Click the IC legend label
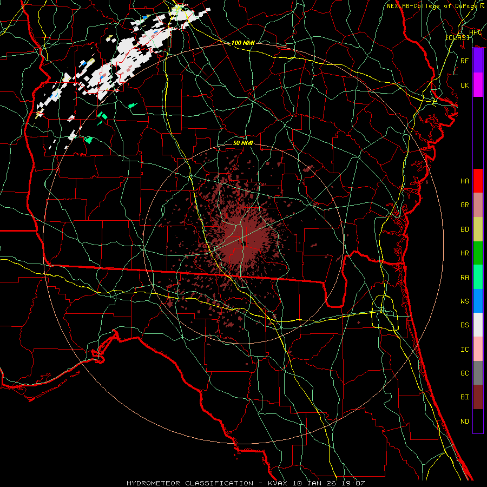 point(464,350)
